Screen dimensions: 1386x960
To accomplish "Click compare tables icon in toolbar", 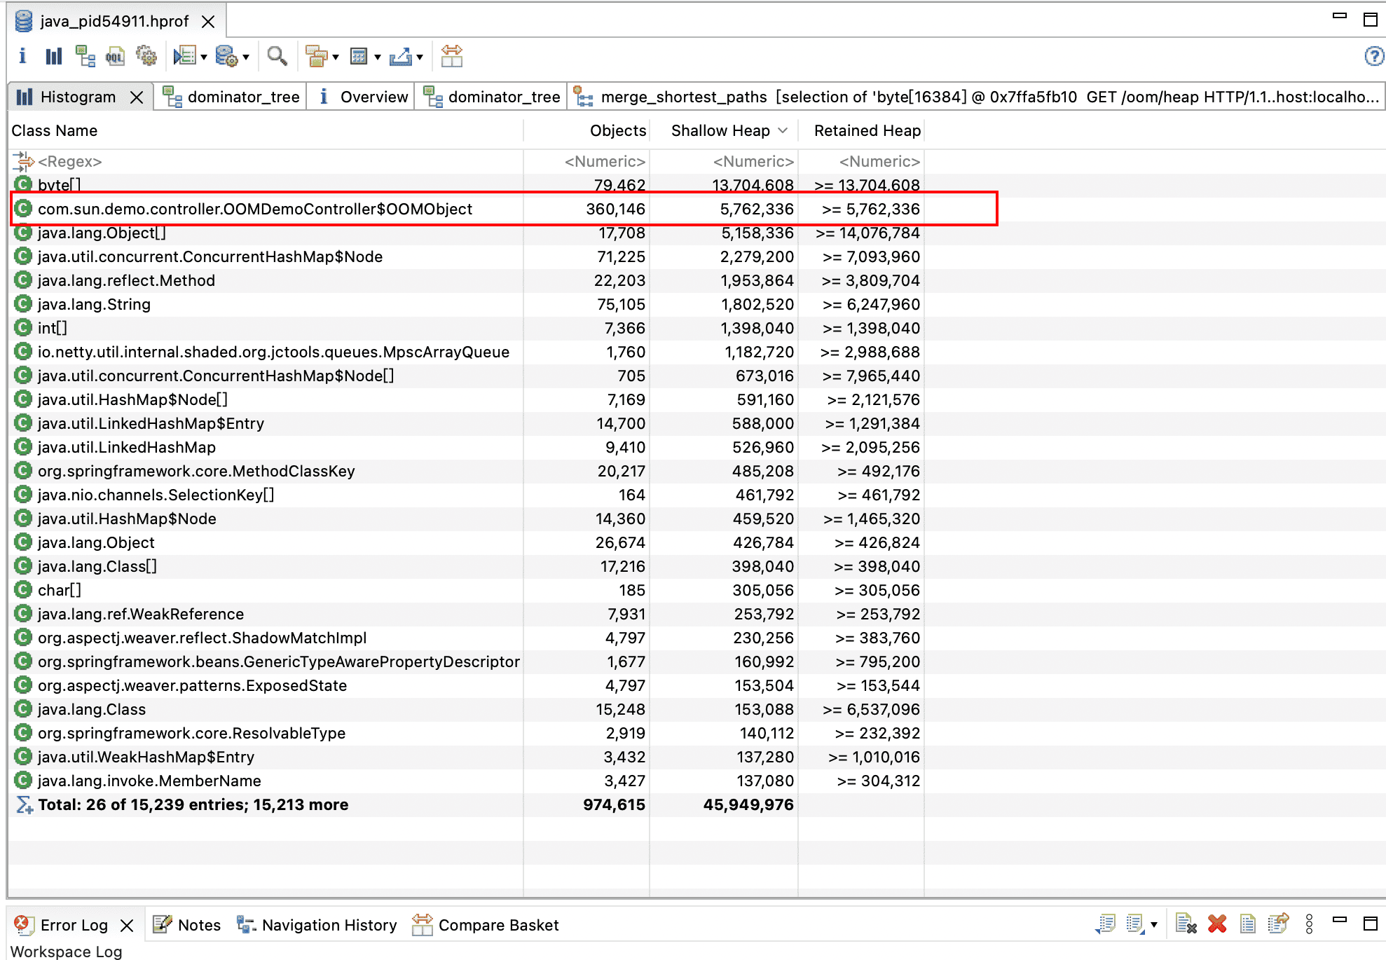I will click(452, 56).
